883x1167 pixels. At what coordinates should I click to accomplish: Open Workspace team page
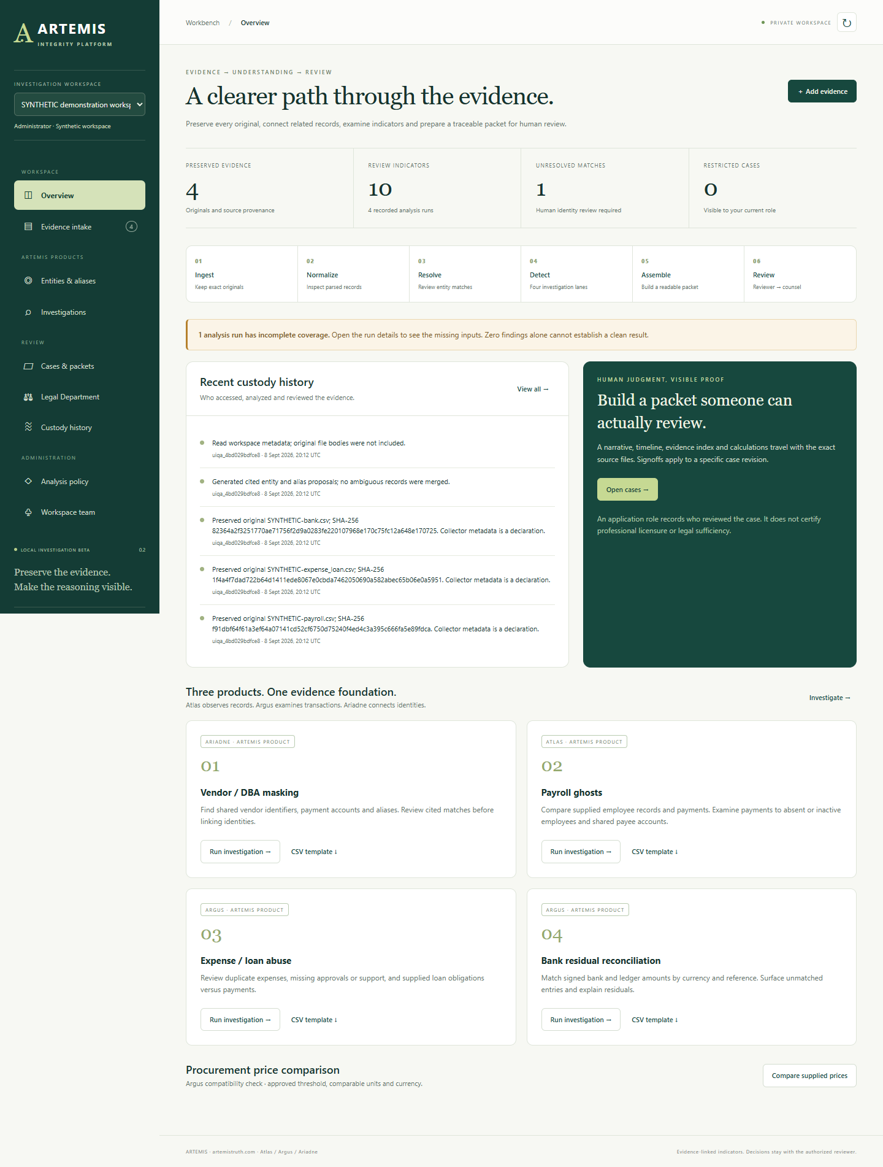click(80, 512)
